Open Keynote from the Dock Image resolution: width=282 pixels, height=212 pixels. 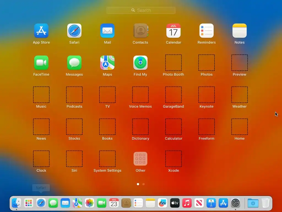point(211,203)
